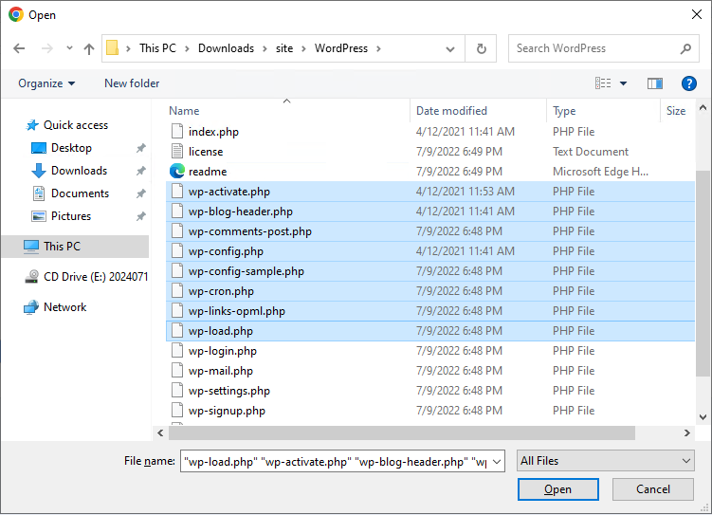
Task: Expand chevron after WordPress in address bar
Action: coord(378,48)
